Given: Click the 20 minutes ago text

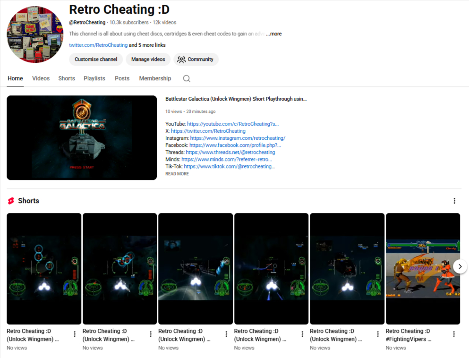Looking at the screenshot, I should pos(201,111).
